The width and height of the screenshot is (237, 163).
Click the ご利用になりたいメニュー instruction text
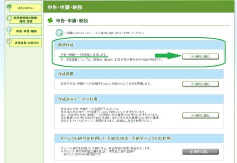pos(104,33)
